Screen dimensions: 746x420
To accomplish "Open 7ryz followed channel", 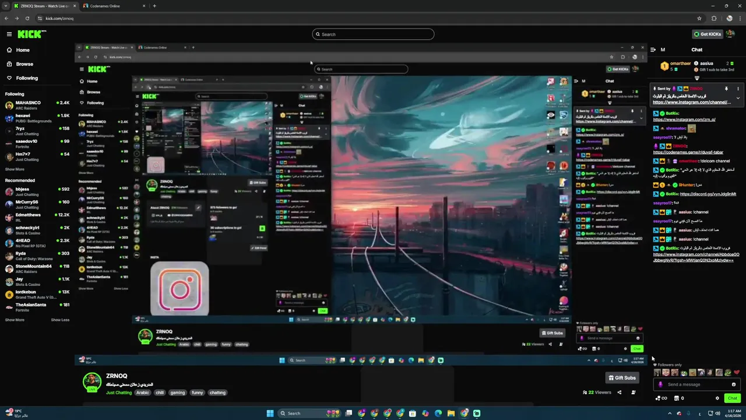I will click(37, 131).
